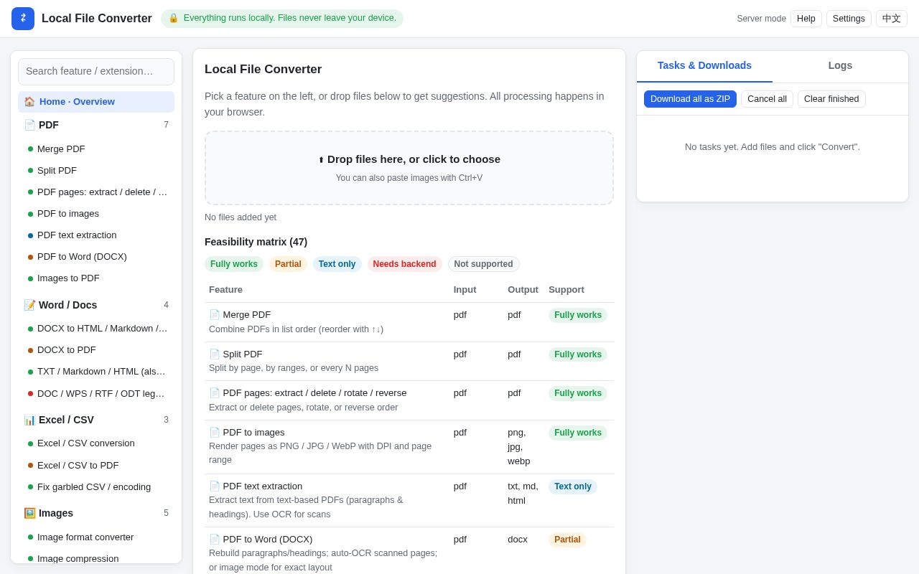Click the PDF category page icon
This screenshot has width=919, height=574.
click(29, 125)
